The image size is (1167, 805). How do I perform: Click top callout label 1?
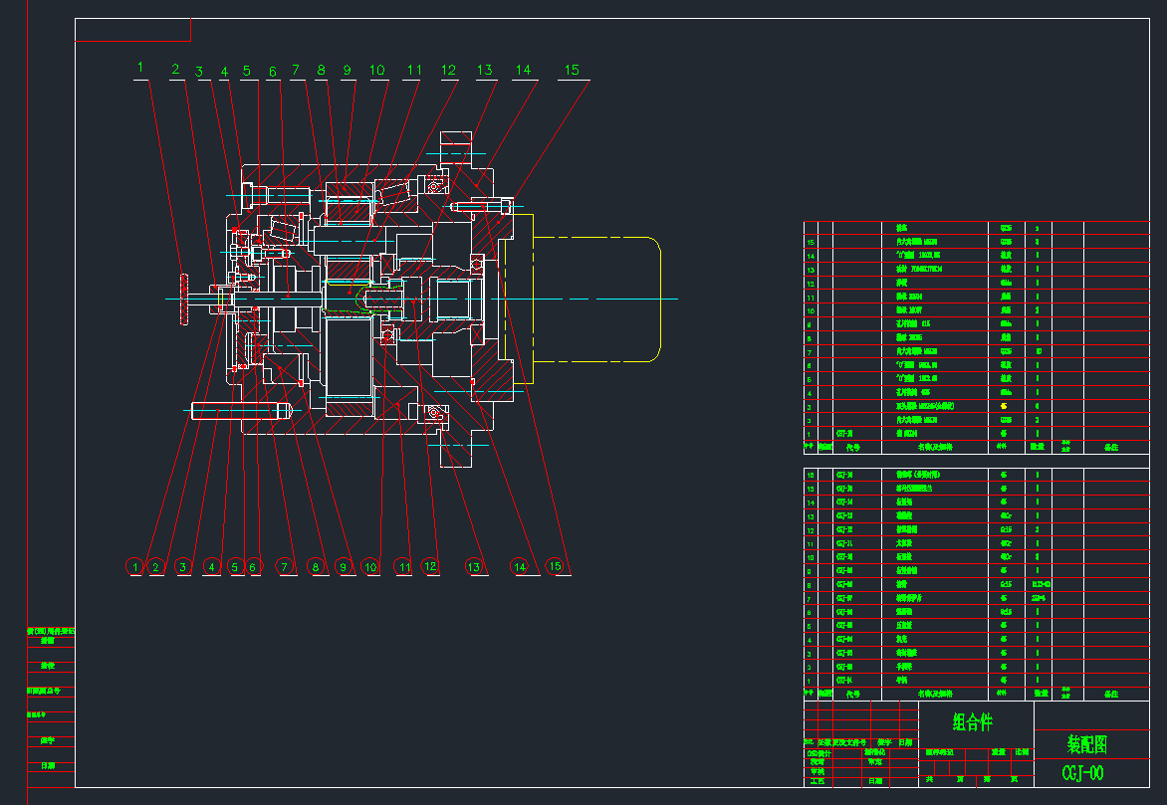tap(140, 68)
